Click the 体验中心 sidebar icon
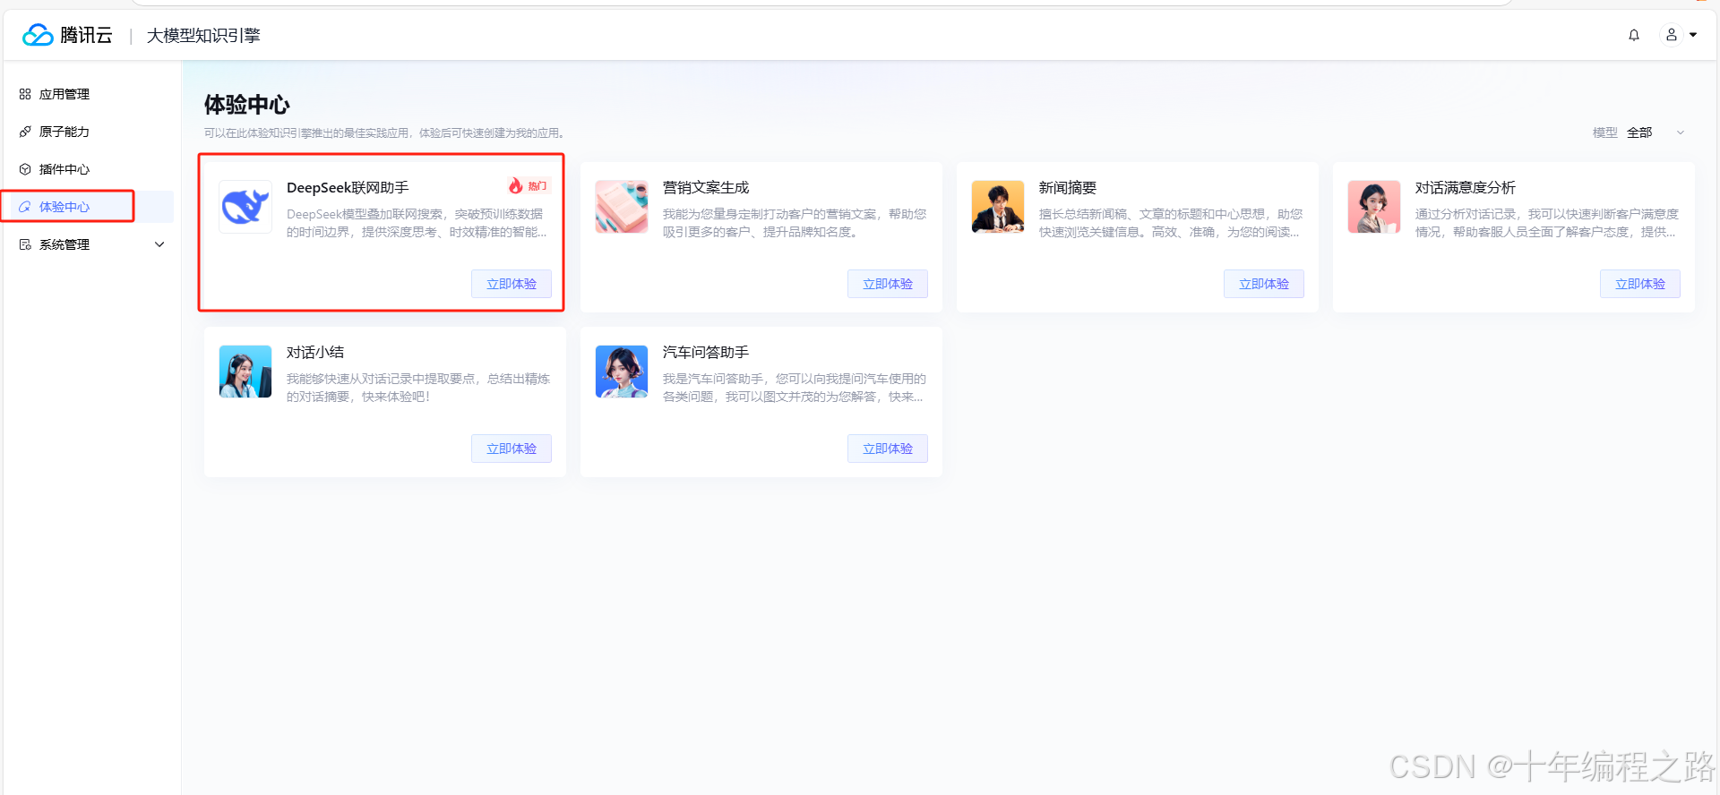This screenshot has height=795, width=1720. point(25,207)
